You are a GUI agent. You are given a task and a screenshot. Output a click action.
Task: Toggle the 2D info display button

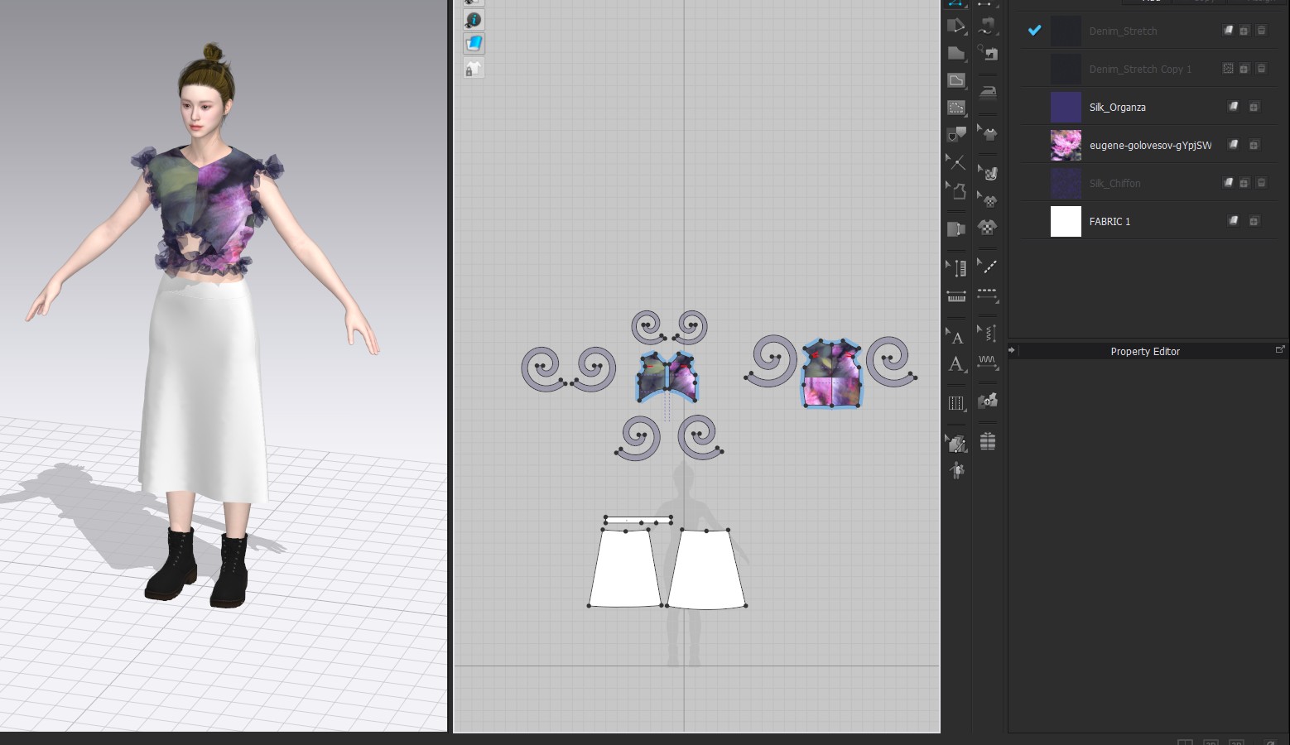tap(474, 20)
